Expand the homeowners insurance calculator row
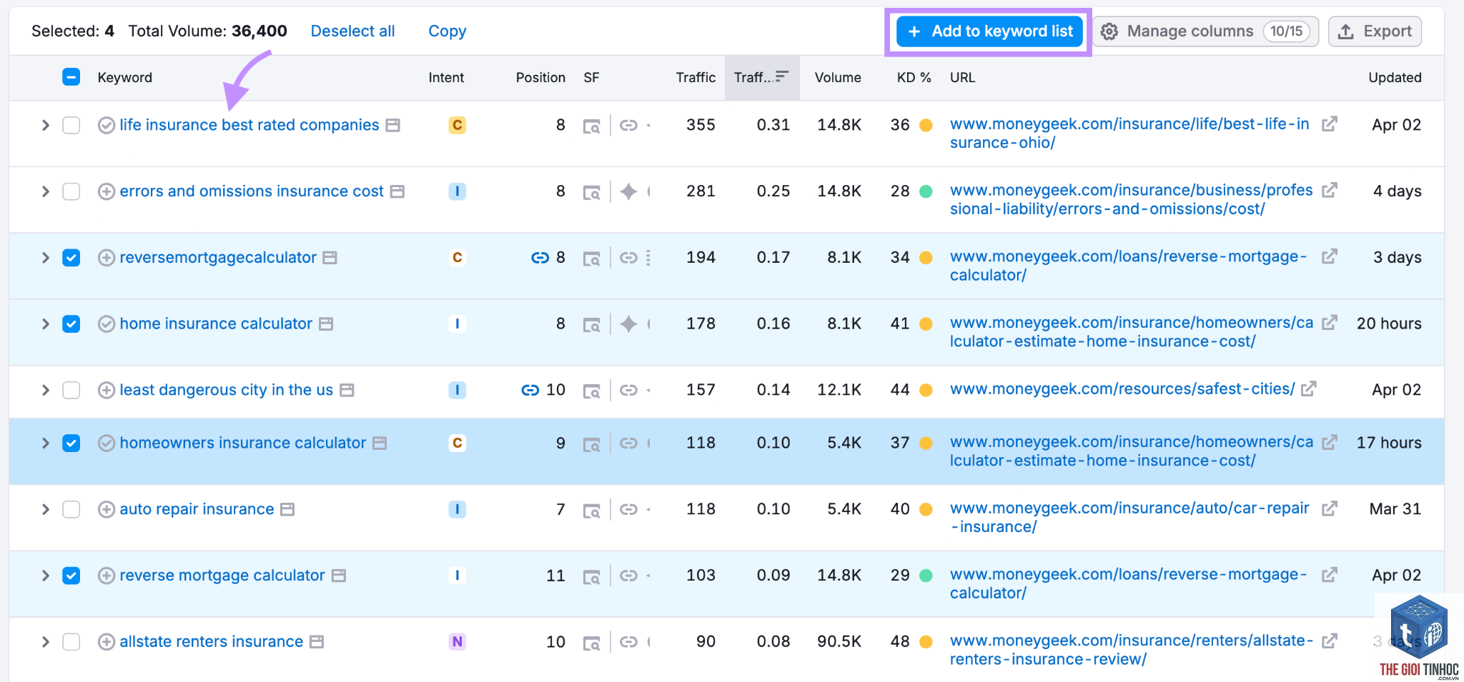This screenshot has width=1464, height=682. [x=45, y=443]
